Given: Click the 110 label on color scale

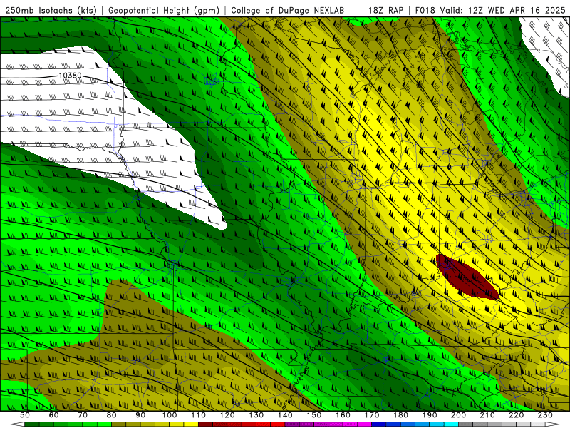Looking at the screenshot, I should [x=198, y=415].
